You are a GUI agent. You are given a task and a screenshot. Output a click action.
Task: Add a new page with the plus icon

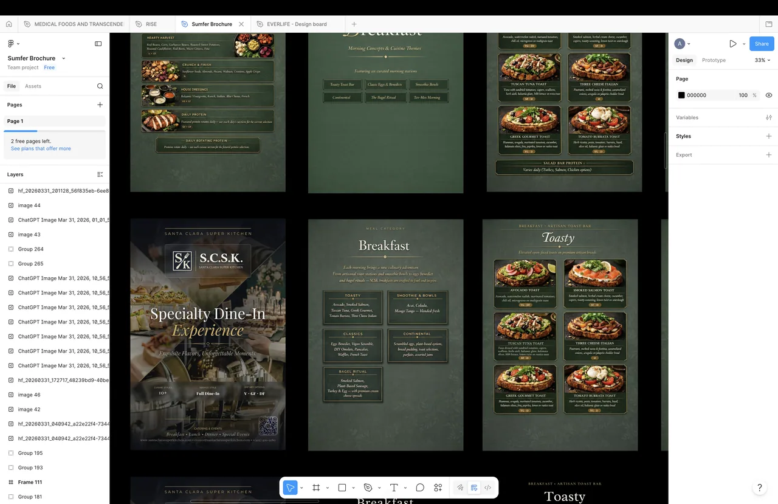(100, 105)
